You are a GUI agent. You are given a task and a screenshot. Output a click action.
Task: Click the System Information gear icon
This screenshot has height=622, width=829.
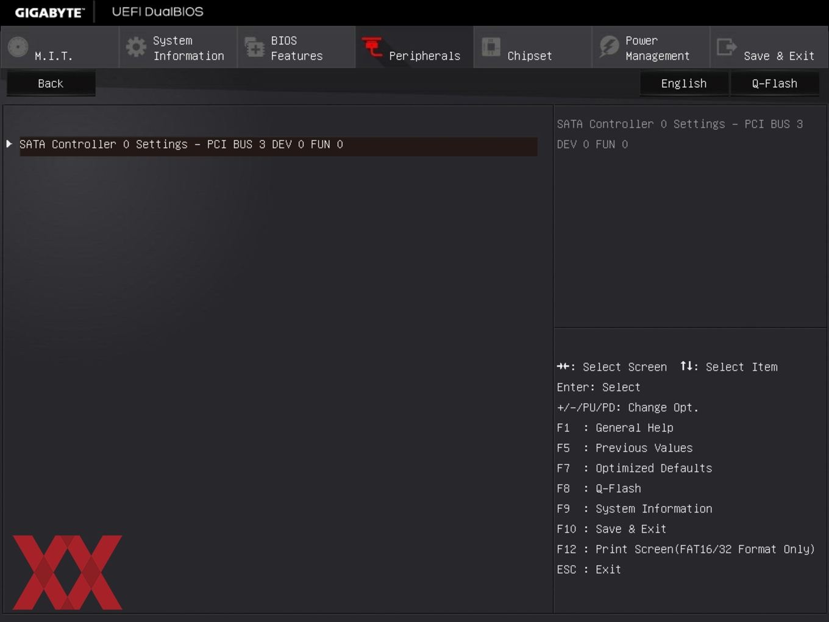136,47
